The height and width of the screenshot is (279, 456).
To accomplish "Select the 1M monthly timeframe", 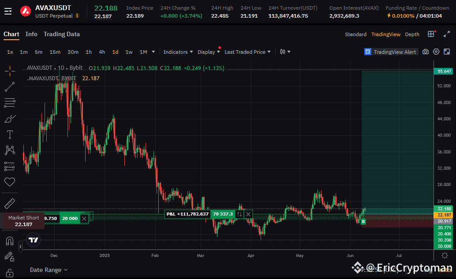I will tap(143, 52).
